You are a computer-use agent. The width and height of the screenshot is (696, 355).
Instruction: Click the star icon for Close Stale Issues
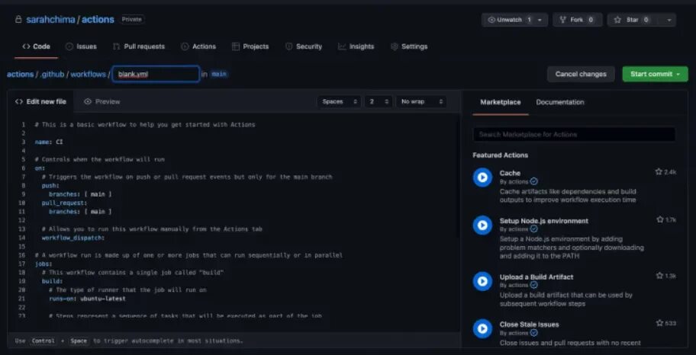pyautogui.click(x=659, y=323)
